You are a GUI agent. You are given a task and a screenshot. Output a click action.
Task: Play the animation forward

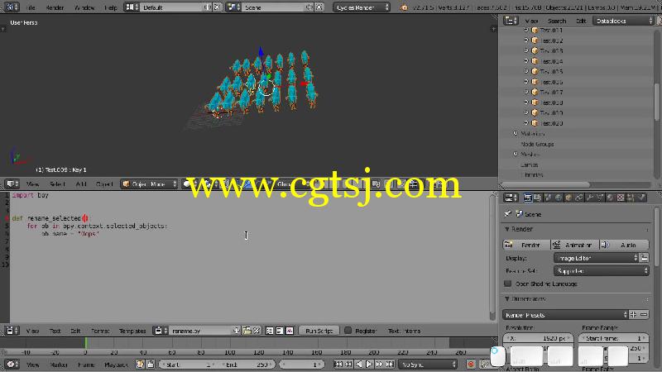369,365
